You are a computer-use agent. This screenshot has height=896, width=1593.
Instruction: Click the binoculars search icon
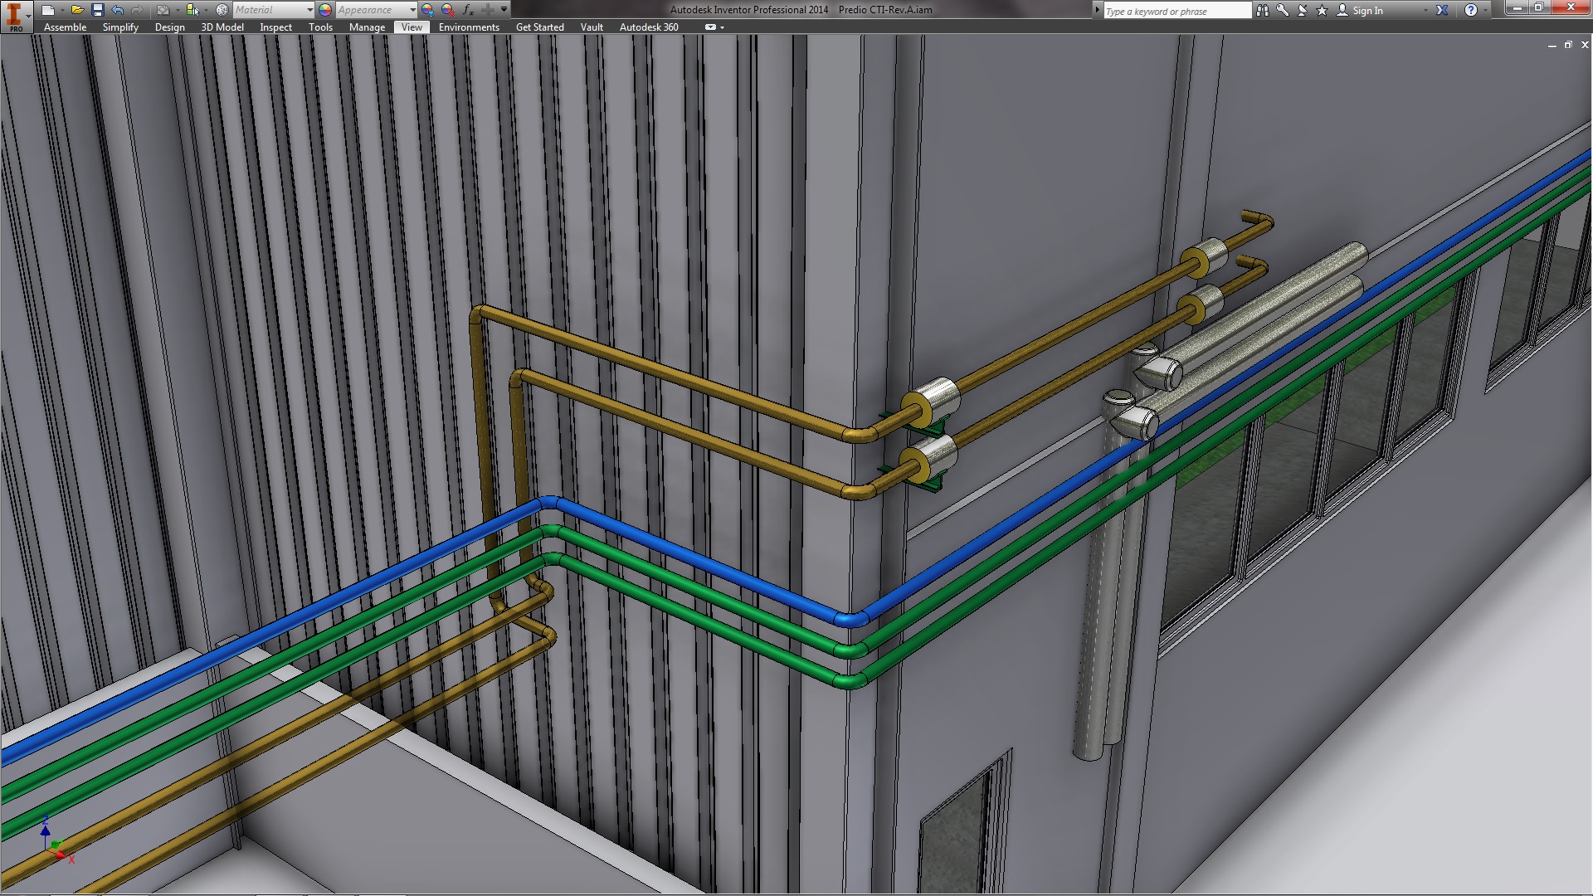(x=1262, y=11)
